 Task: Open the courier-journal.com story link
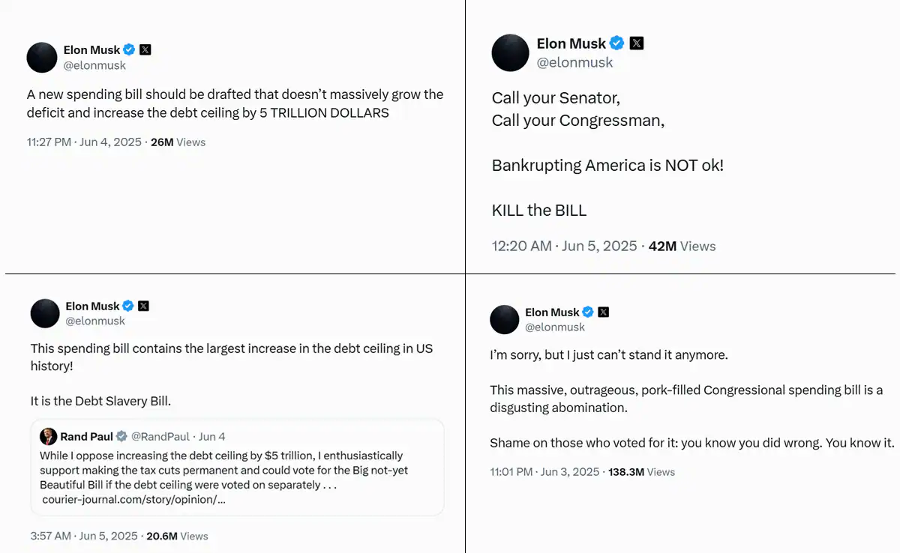point(133,499)
